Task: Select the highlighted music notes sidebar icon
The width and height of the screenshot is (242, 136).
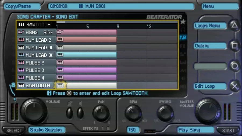Action: click(x=183, y=37)
